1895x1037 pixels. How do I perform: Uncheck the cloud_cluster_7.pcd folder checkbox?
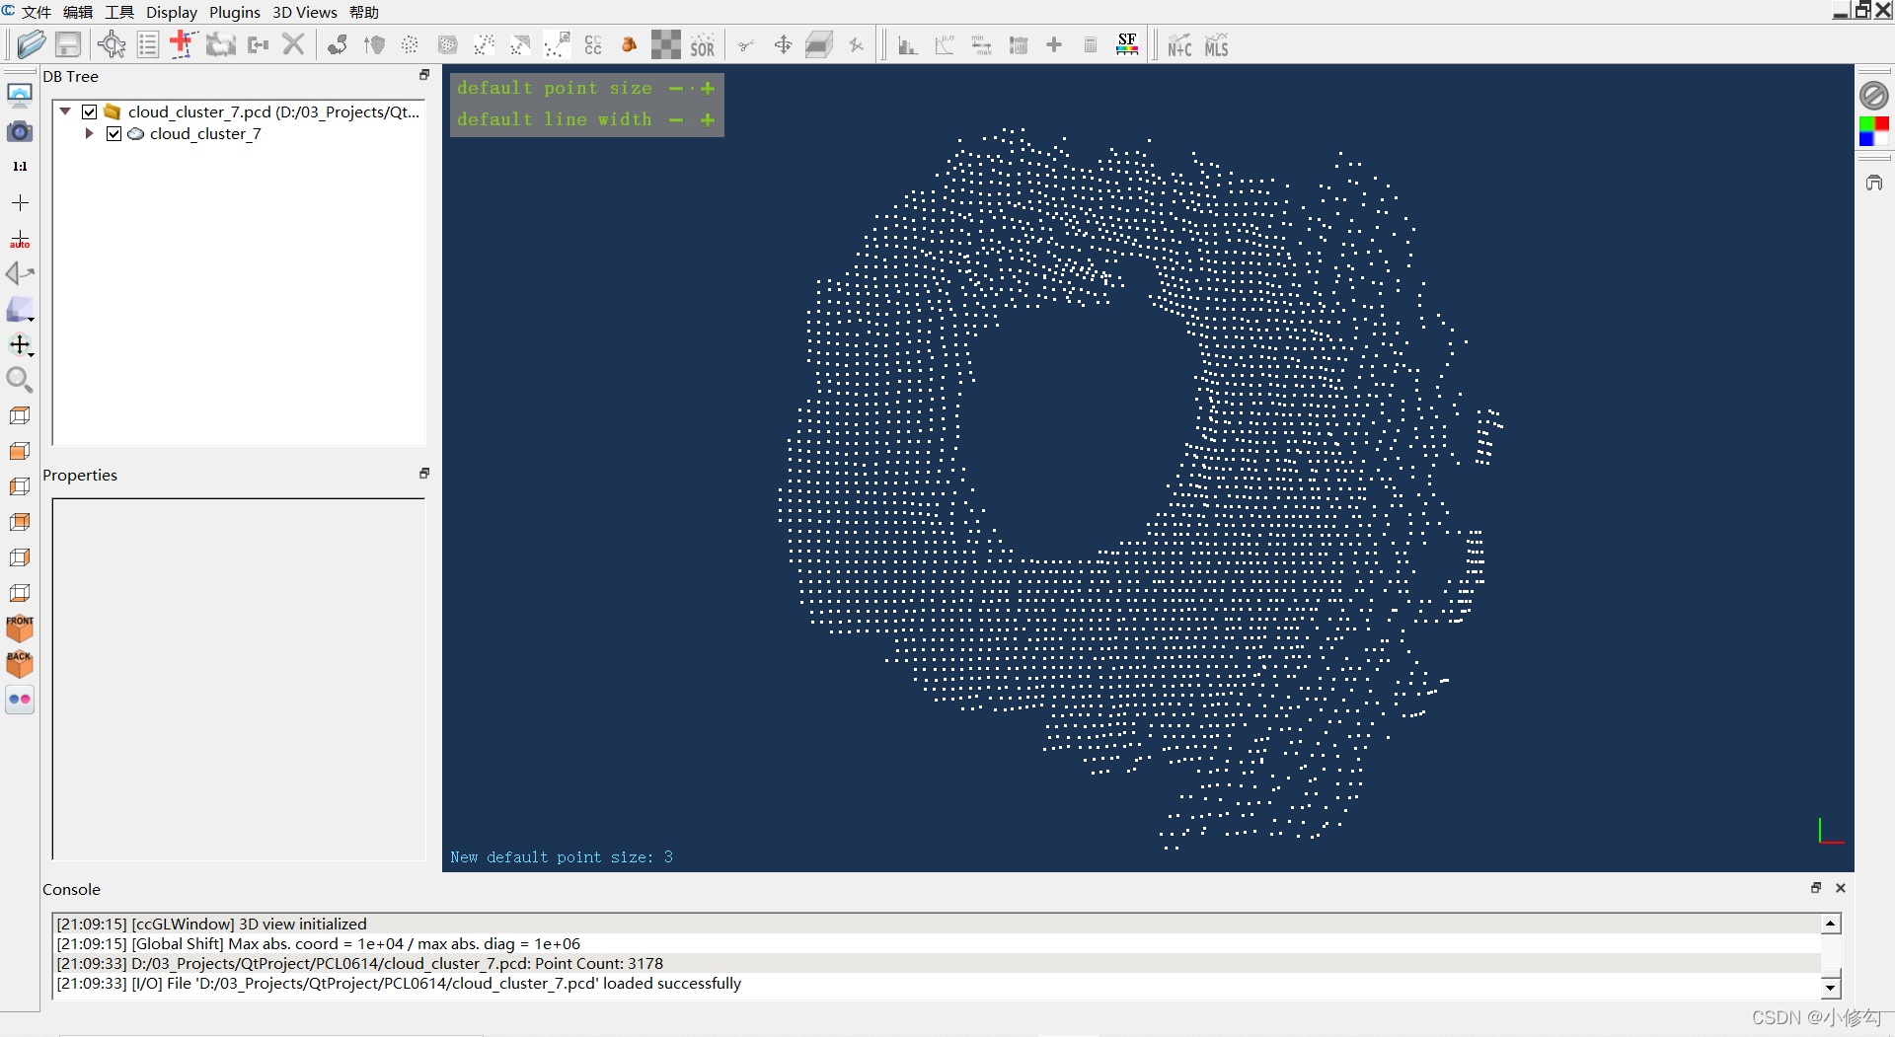click(90, 112)
